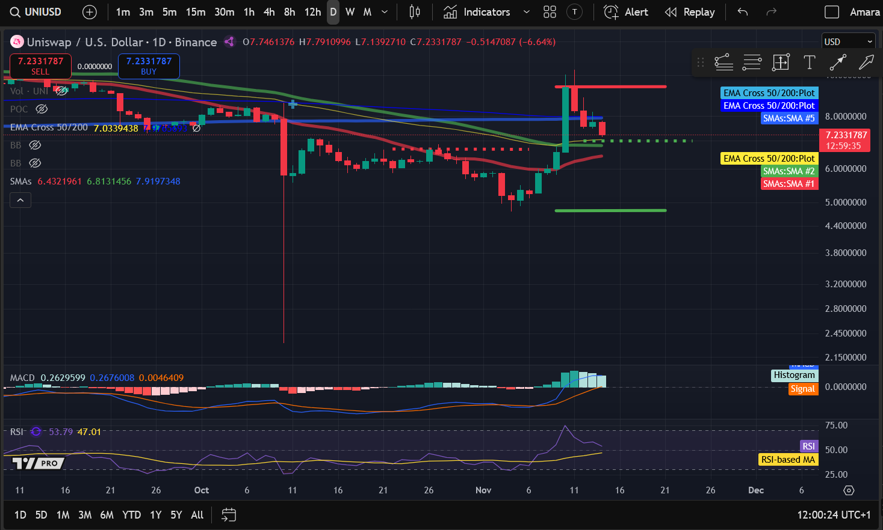The width and height of the screenshot is (883, 530).
Task: Select the arrow marker drawing tool
Action: coord(866,62)
